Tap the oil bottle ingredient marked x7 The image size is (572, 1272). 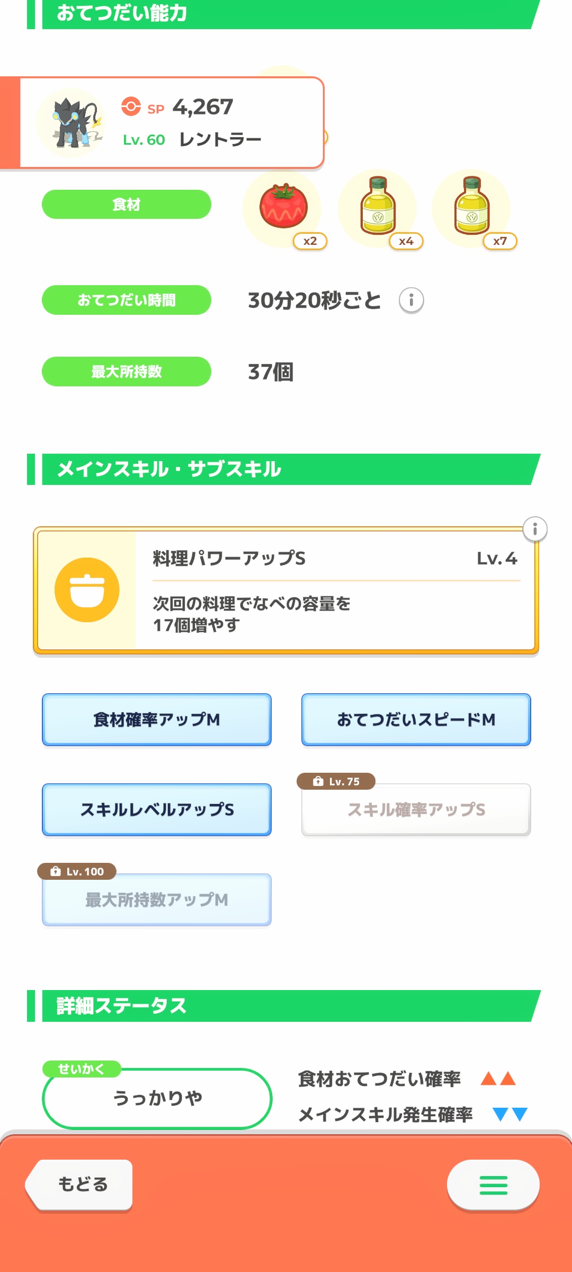(471, 207)
